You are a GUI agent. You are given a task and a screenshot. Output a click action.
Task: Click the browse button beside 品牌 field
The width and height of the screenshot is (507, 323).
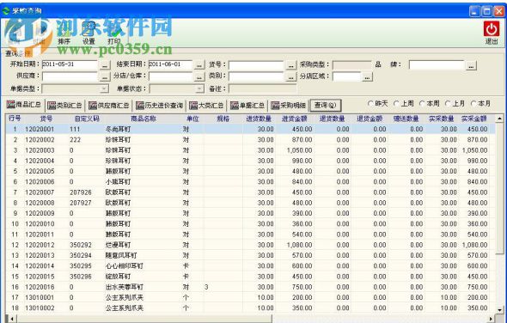(471, 65)
